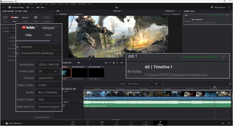Select the Twitter render preset
Screen dimensions: 233x126
click(36, 19)
